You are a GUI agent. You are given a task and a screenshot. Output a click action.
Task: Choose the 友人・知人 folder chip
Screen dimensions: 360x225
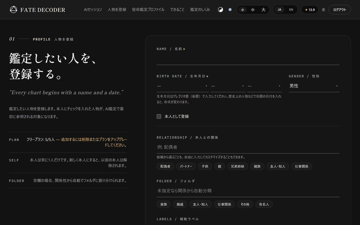coord(200,204)
